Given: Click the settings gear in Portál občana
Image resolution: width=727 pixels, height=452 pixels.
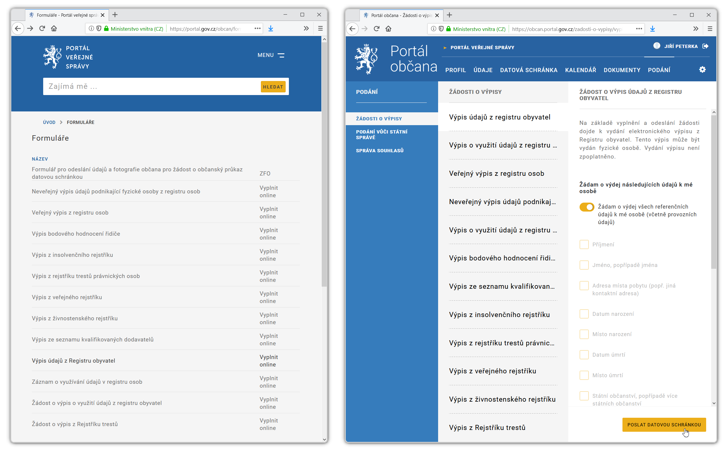Looking at the screenshot, I should pos(702,70).
